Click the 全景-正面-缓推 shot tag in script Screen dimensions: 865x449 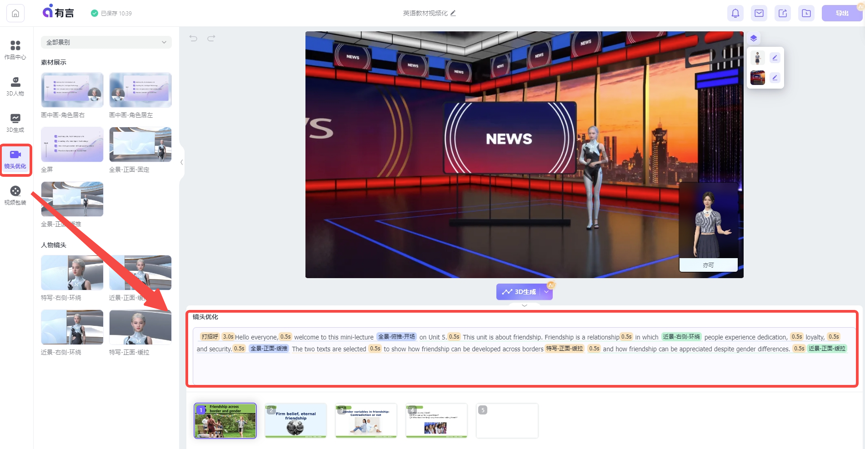pos(269,349)
